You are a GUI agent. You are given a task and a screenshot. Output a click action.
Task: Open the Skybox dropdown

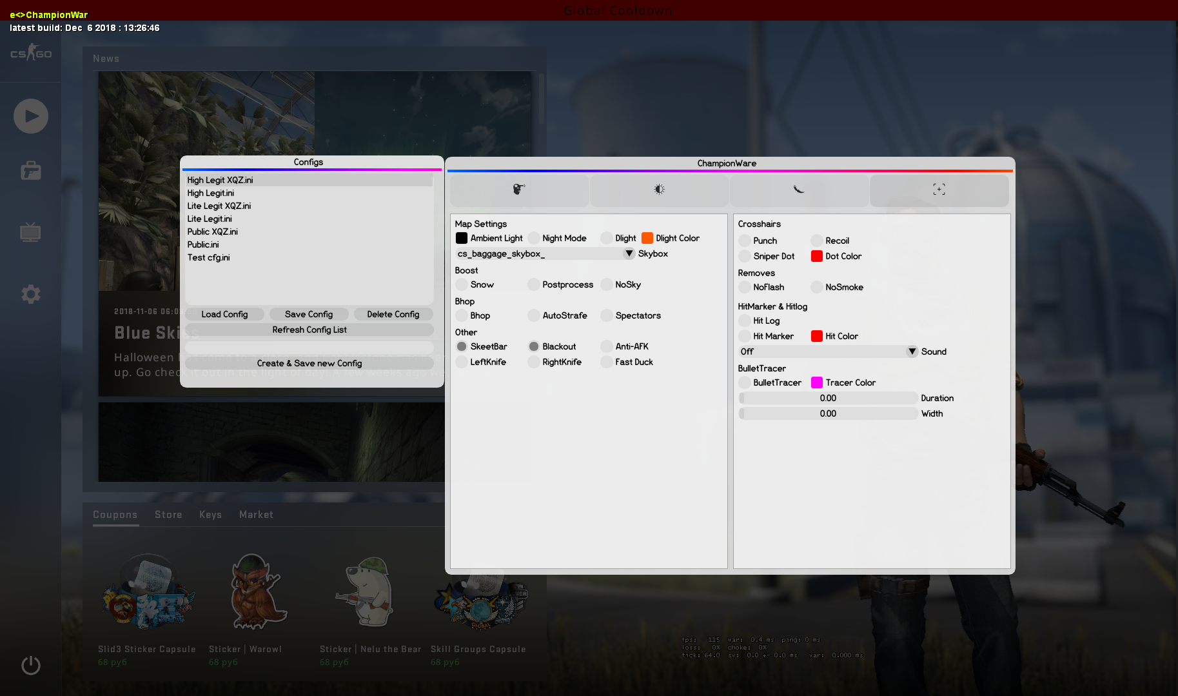click(545, 254)
